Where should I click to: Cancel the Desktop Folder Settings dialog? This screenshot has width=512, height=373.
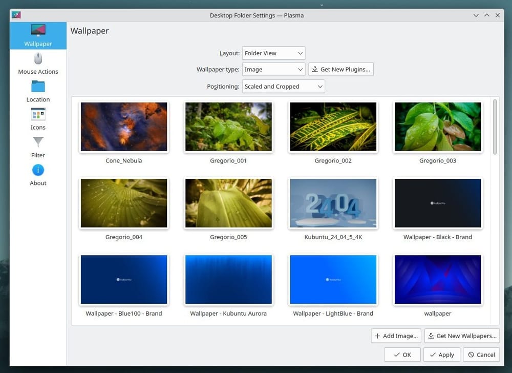(x=481, y=355)
